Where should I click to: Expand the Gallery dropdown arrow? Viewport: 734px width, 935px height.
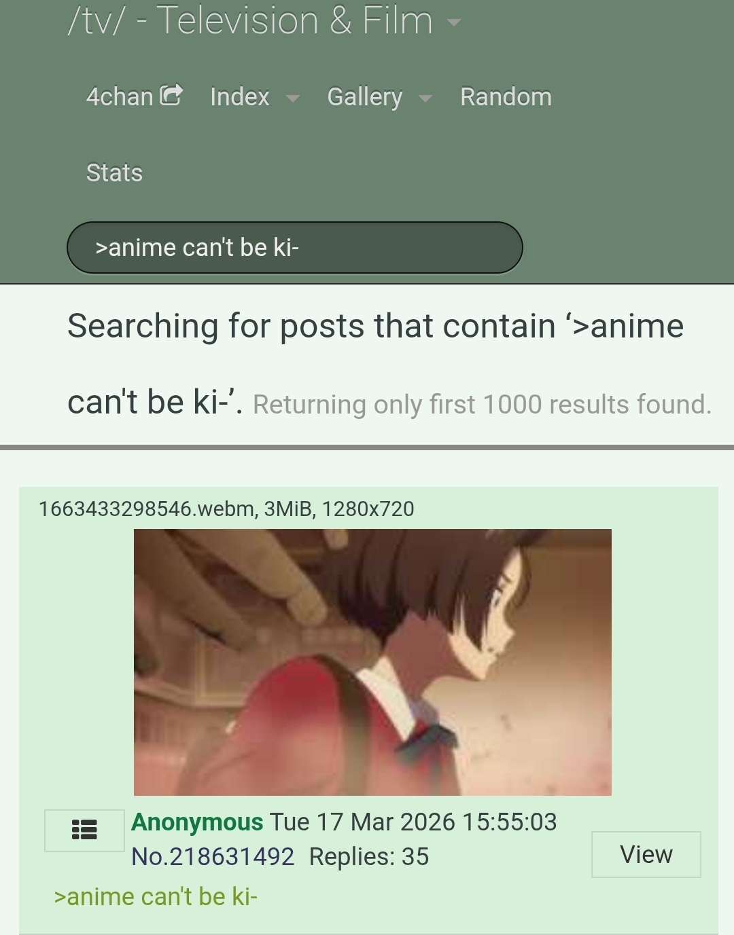click(x=425, y=98)
